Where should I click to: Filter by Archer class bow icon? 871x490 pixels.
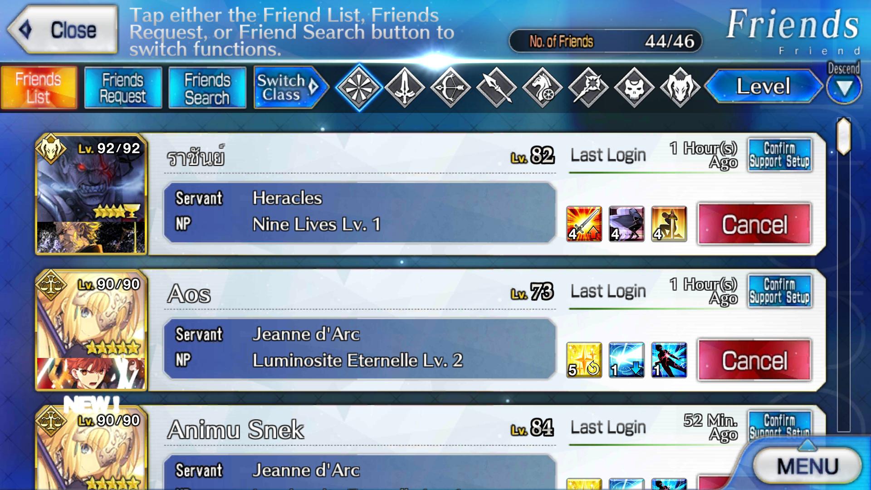[x=450, y=87]
